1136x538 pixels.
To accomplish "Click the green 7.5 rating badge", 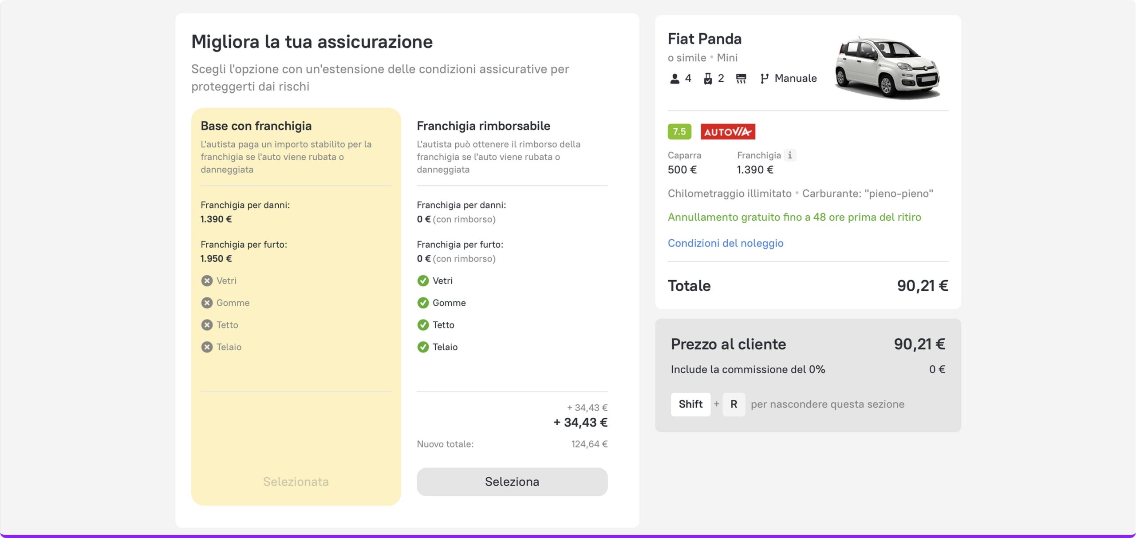I will tap(679, 132).
